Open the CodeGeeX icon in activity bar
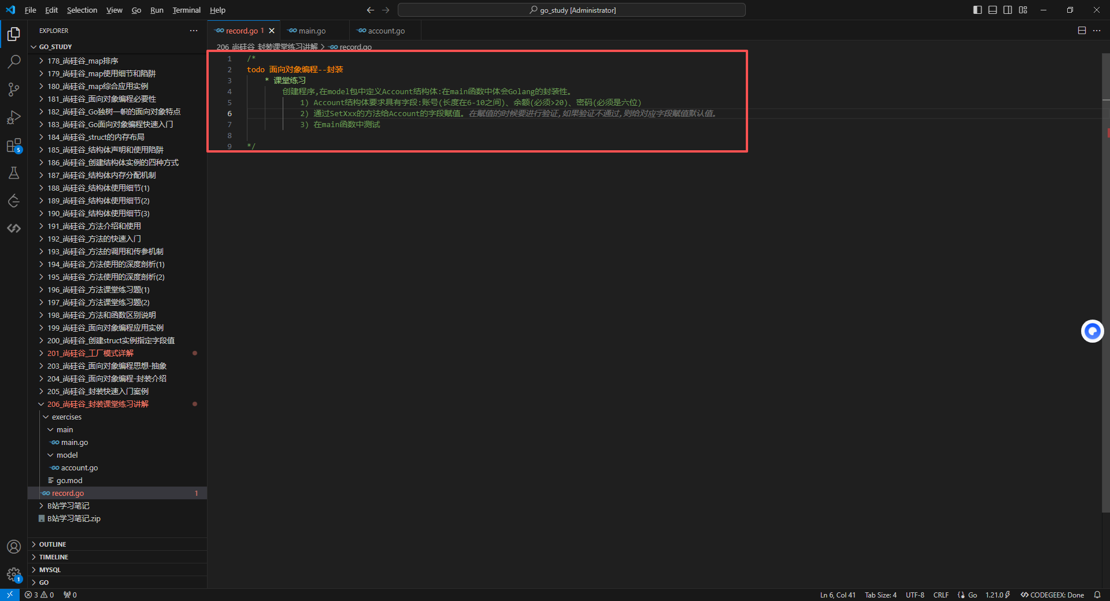Screen dimensions: 1110x601 pos(14,228)
